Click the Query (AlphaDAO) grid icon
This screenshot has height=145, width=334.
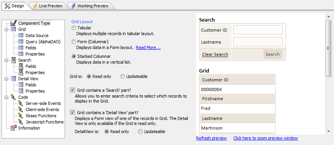[x=20, y=42]
